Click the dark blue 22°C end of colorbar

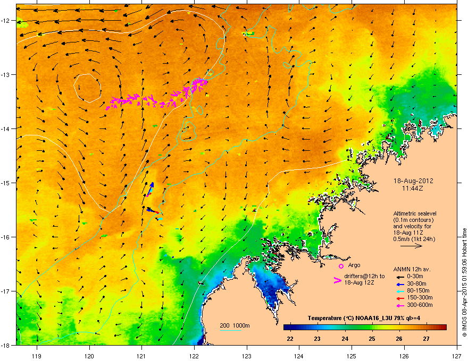coord(287,328)
